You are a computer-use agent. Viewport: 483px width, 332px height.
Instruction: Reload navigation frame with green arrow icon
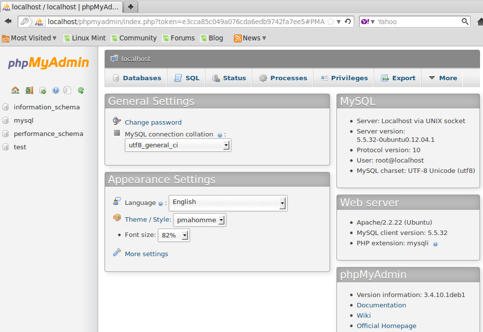tap(81, 90)
